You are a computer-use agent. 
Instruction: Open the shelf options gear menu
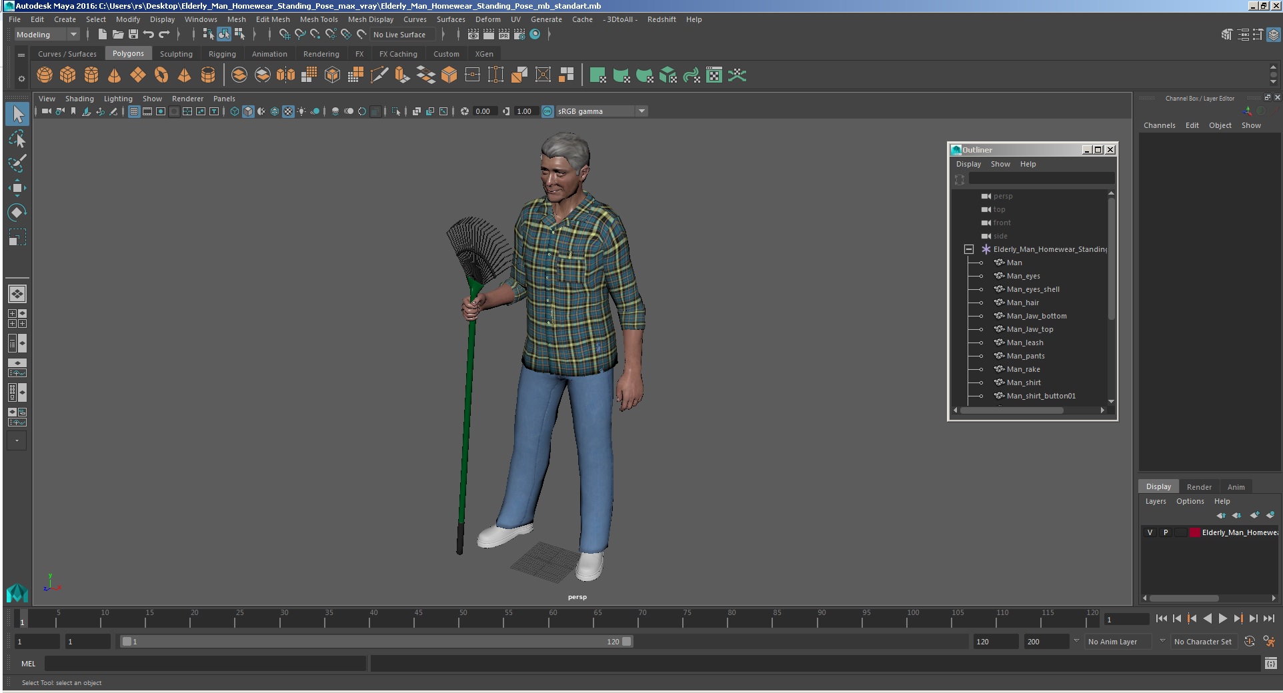21,79
